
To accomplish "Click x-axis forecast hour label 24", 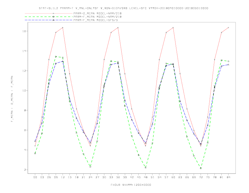I will 90,177.
